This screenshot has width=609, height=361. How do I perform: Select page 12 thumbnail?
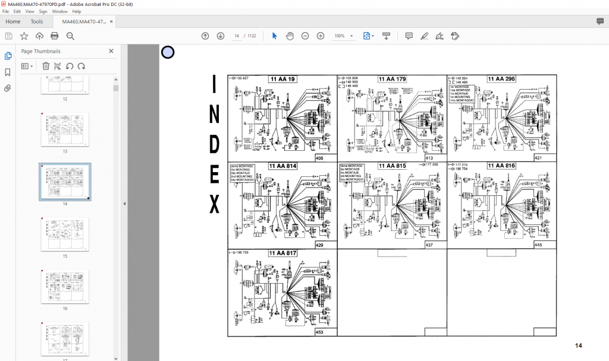point(65,85)
